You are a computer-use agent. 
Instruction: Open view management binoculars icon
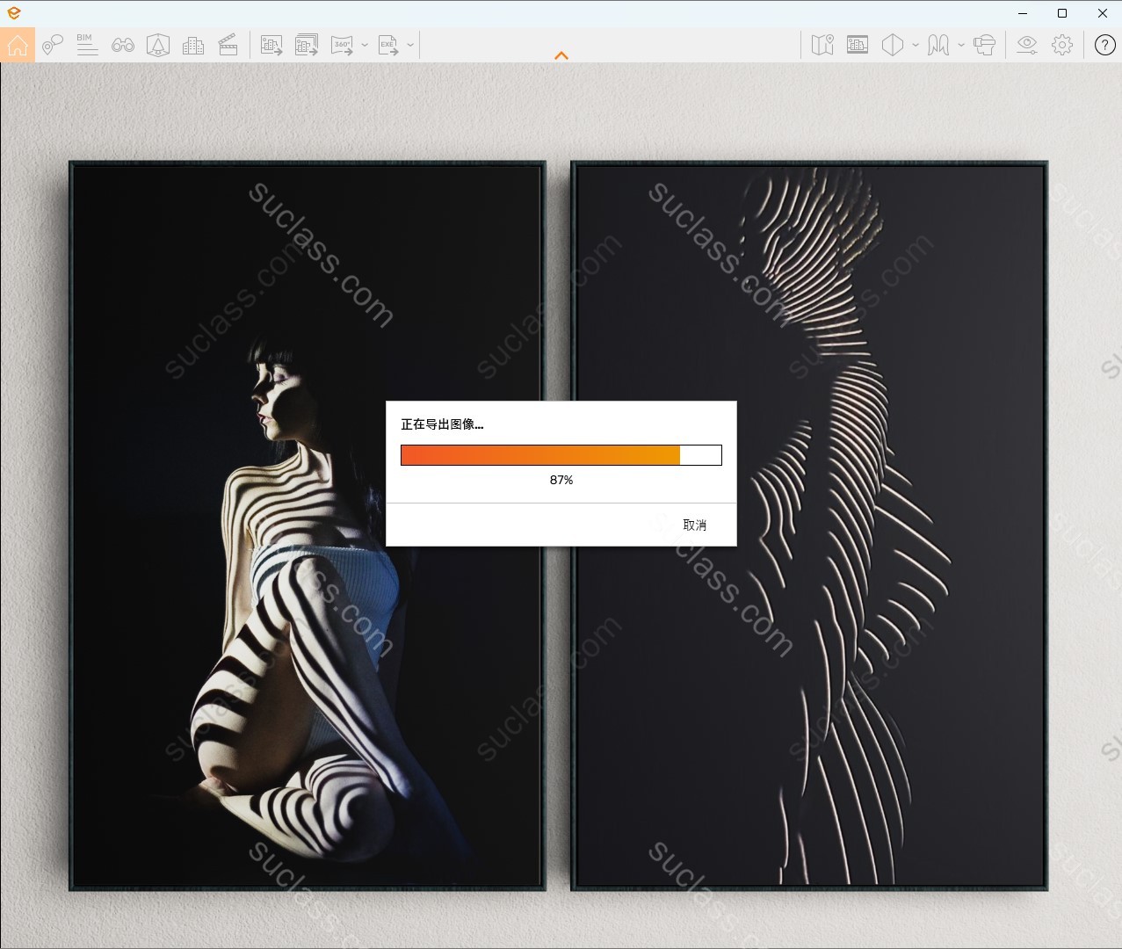tap(123, 45)
